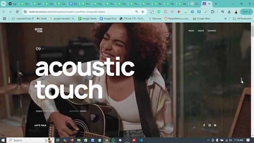Image resolution: width=254 pixels, height=143 pixels.
Task: Go back to the previous page
Action: click(4, 12)
